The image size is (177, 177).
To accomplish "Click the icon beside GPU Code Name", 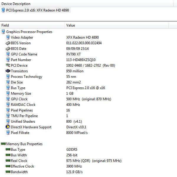I will click(8, 54).
